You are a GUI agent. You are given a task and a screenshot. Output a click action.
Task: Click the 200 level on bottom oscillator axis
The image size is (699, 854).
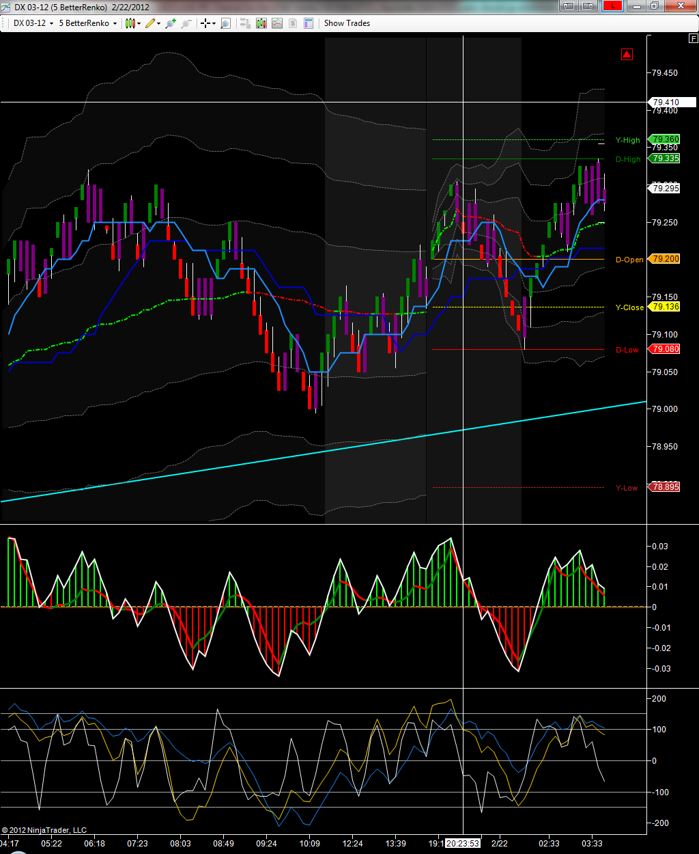coord(658,699)
